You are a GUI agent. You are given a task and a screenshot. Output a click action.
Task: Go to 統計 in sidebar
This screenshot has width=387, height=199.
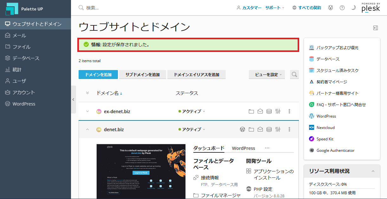point(35,69)
